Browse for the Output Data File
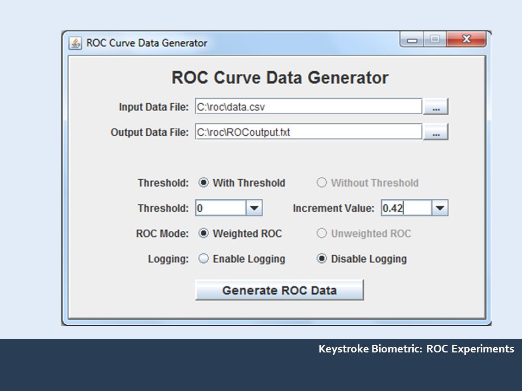This screenshot has width=522, height=391. [x=436, y=131]
